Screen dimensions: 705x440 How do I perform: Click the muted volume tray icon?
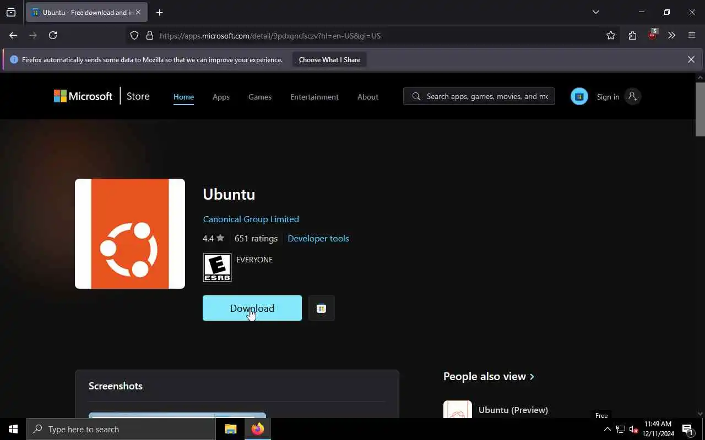point(633,429)
